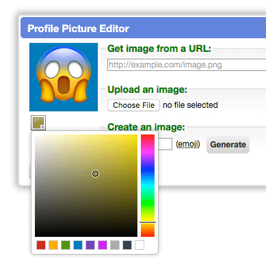Viewport: 266px width, 271px height.
Task: Select the light gray palette swatch
Action: click(x=115, y=245)
